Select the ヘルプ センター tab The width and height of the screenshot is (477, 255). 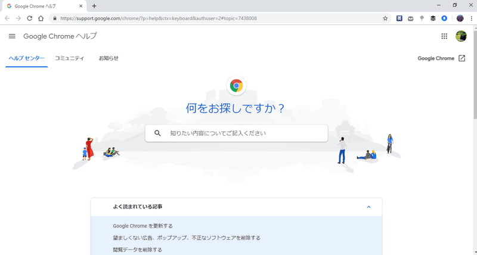(26, 58)
